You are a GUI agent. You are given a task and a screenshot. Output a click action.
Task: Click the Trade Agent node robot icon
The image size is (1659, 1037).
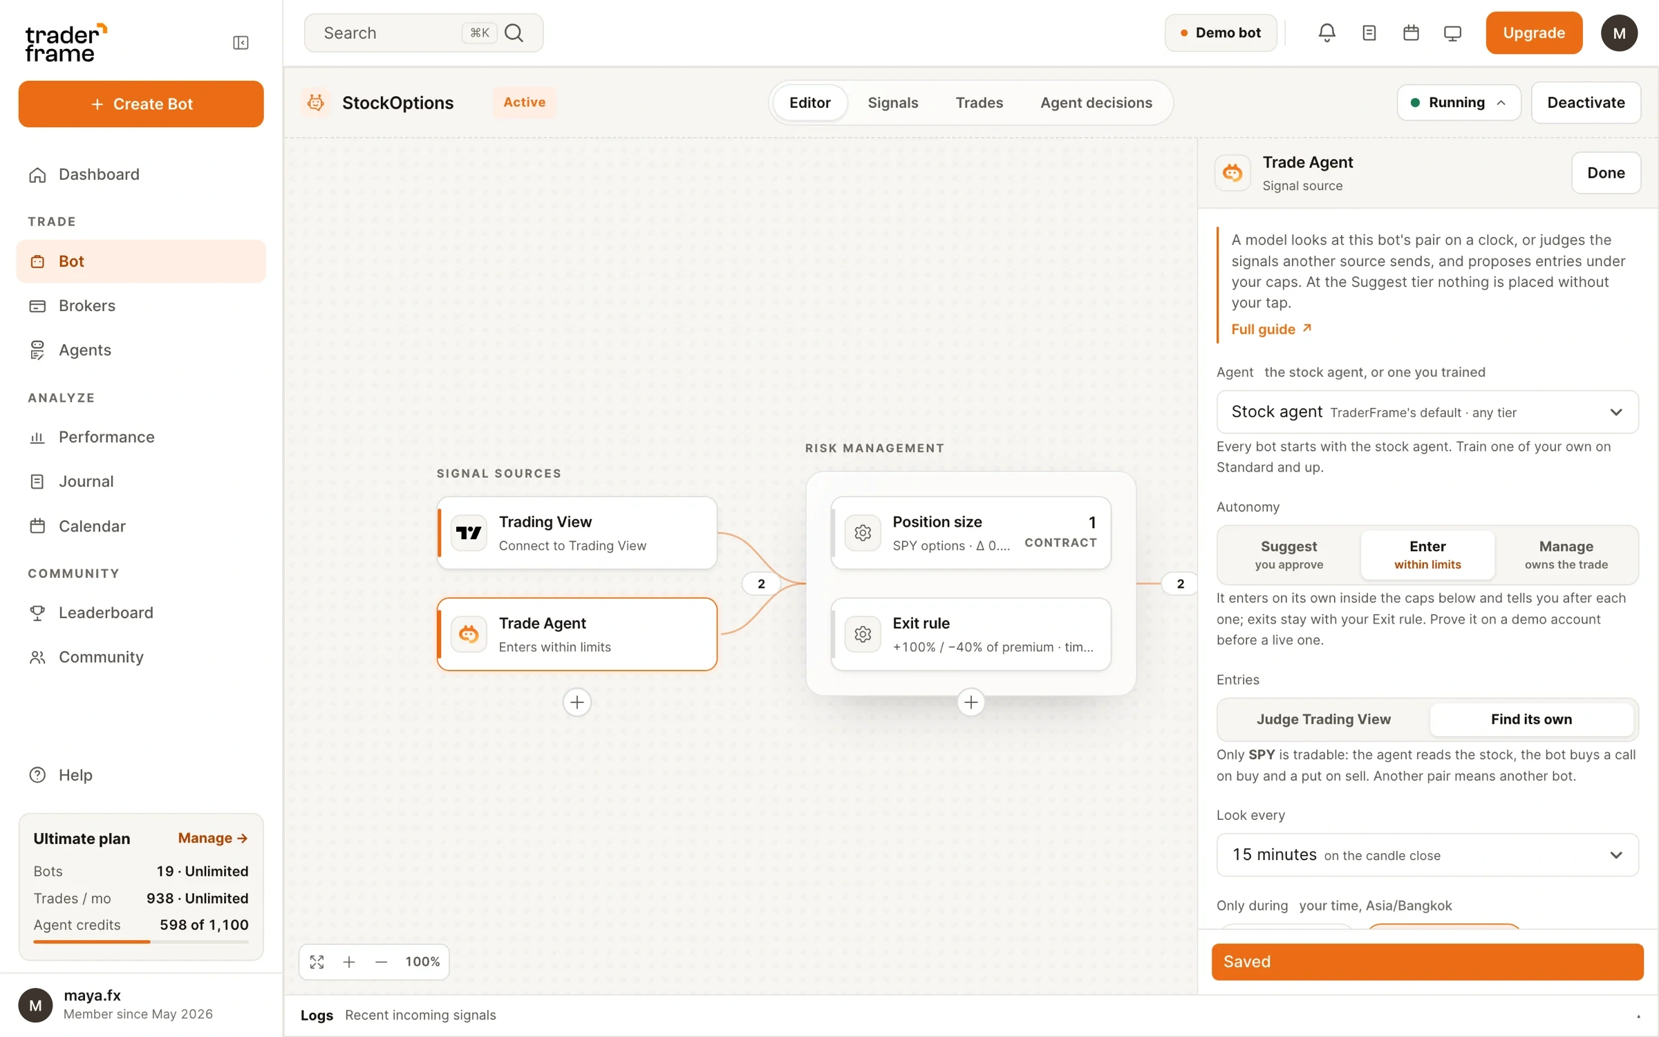coord(469,634)
